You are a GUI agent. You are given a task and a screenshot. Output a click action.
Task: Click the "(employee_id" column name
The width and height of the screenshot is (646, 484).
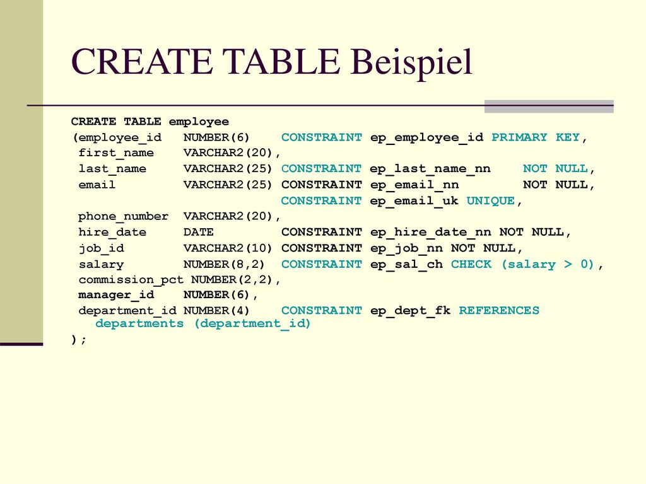(x=117, y=137)
